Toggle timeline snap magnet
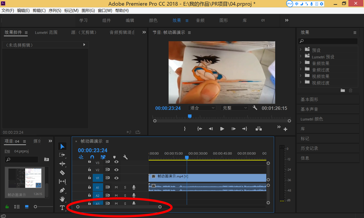Viewport: 364px width, 218px height. click(x=92, y=157)
